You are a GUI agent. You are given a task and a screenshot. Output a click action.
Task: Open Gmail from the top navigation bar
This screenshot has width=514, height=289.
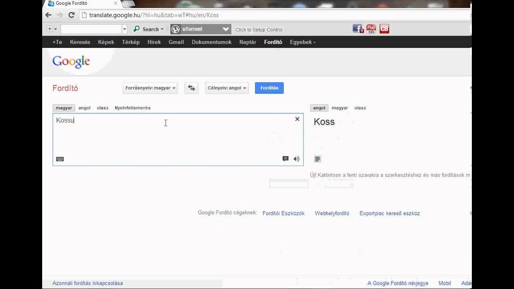(176, 42)
